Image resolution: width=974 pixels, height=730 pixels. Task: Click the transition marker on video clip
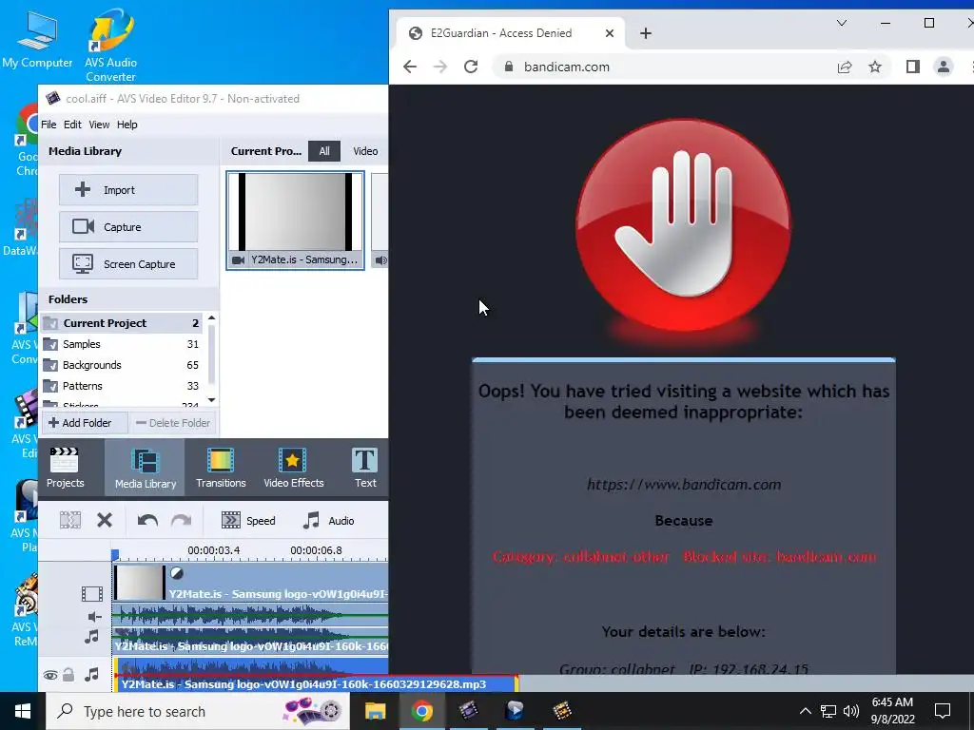pos(177,573)
